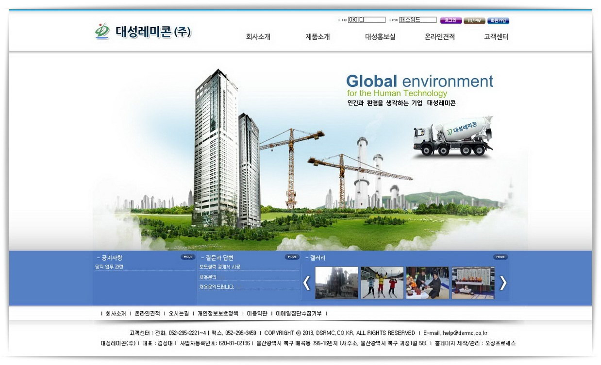Click MORE button in 공지사항 section
The image size is (601, 365).
(x=188, y=257)
